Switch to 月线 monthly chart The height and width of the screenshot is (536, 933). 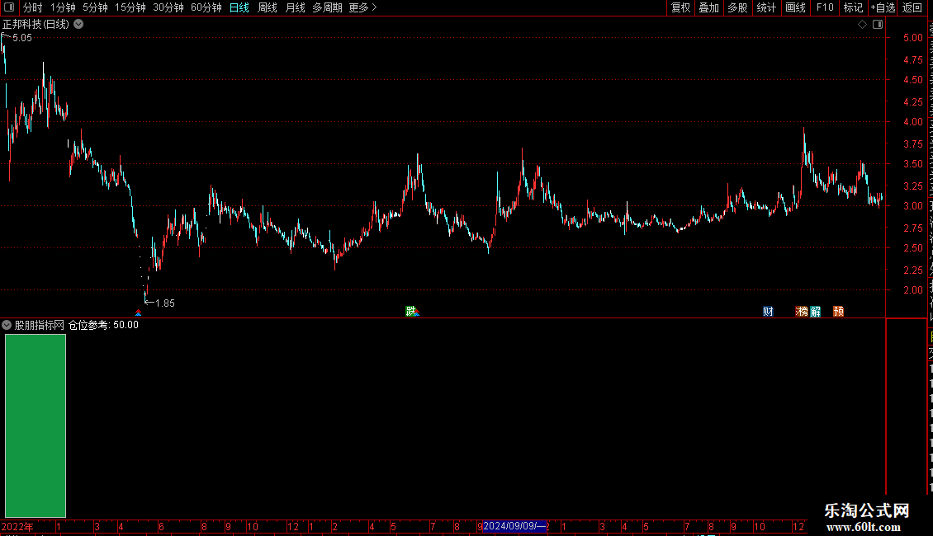(x=295, y=7)
